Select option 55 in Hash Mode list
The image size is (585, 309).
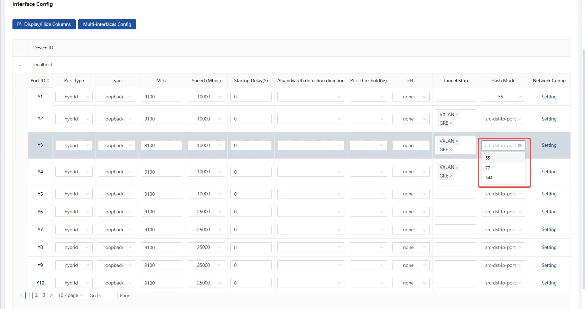(x=503, y=158)
